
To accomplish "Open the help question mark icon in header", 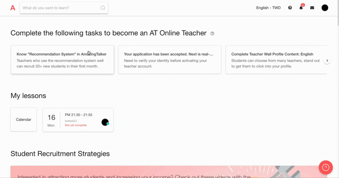I will tap(290, 8).
